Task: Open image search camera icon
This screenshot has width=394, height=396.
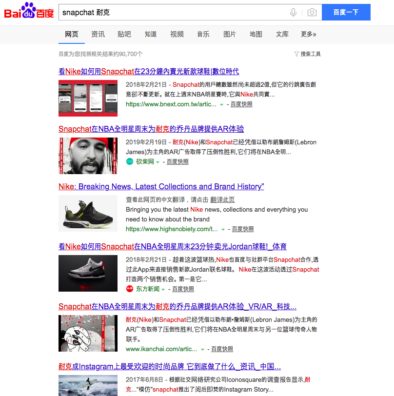Action: click(312, 12)
